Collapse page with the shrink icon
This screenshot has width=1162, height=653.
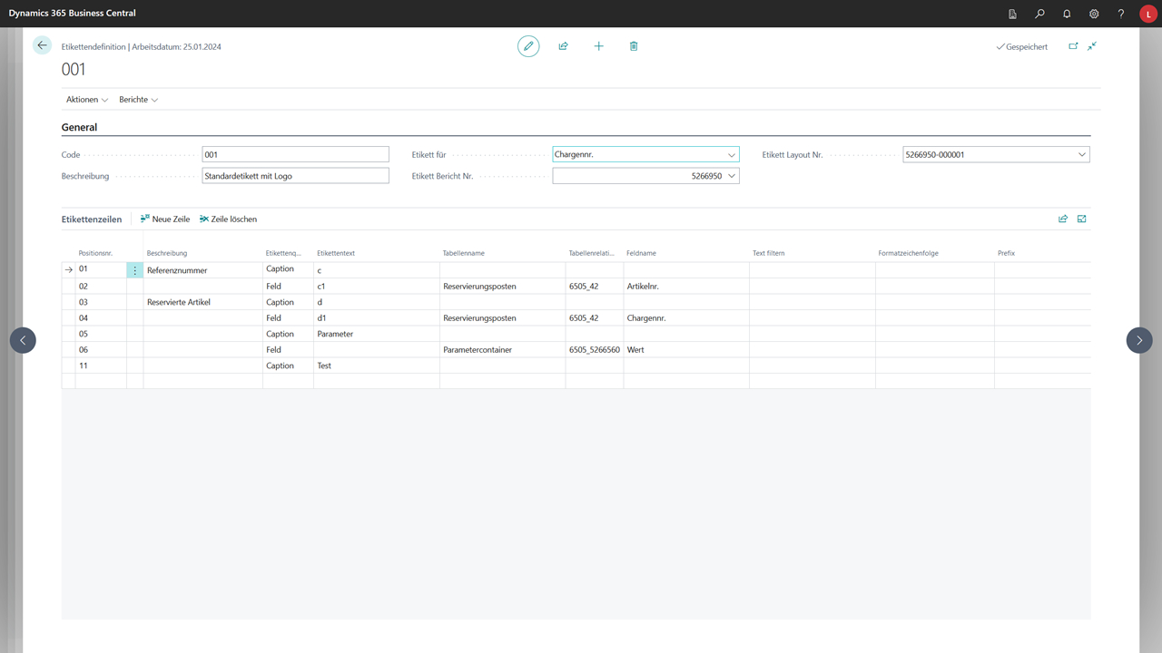click(x=1092, y=46)
